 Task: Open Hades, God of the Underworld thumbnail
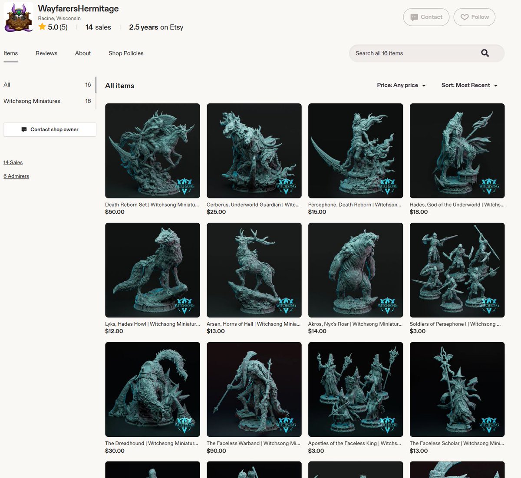point(457,151)
